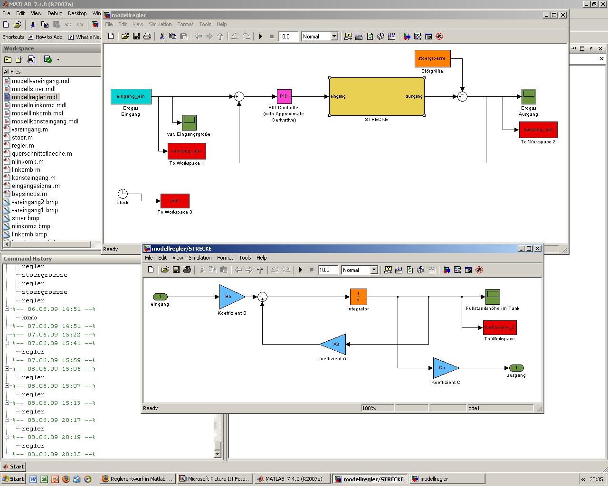Save the modellregler model via the floppy icon
Viewport: 608px width, 486px height.
pyautogui.click(x=136, y=36)
